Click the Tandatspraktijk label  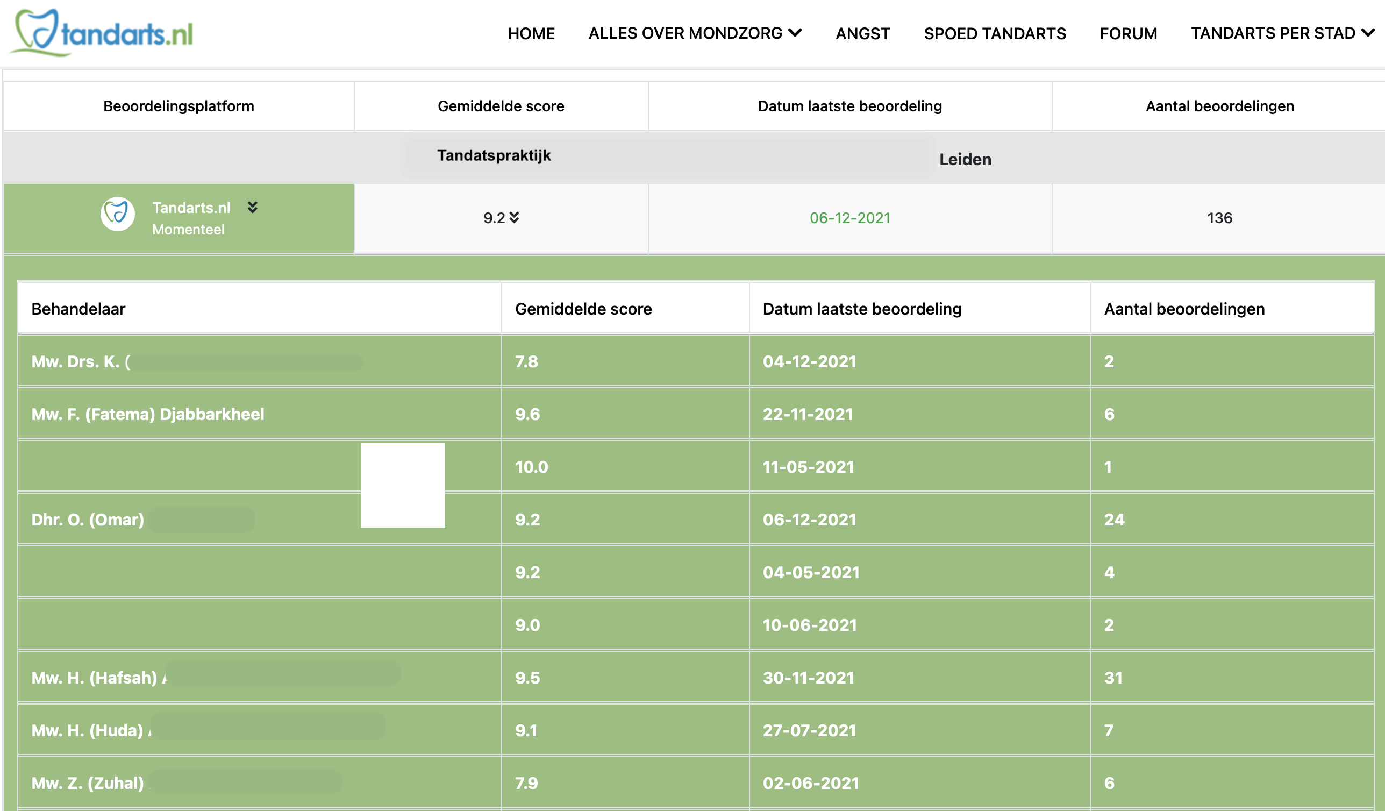point(494,155)
